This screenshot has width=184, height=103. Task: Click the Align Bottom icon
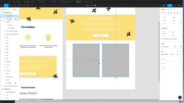[178, 13]
